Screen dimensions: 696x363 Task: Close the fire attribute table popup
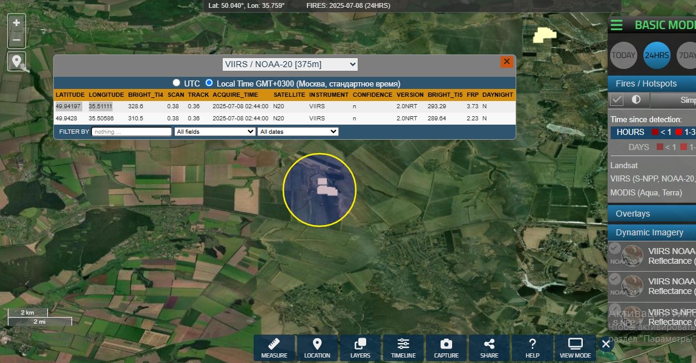[507, 62]
